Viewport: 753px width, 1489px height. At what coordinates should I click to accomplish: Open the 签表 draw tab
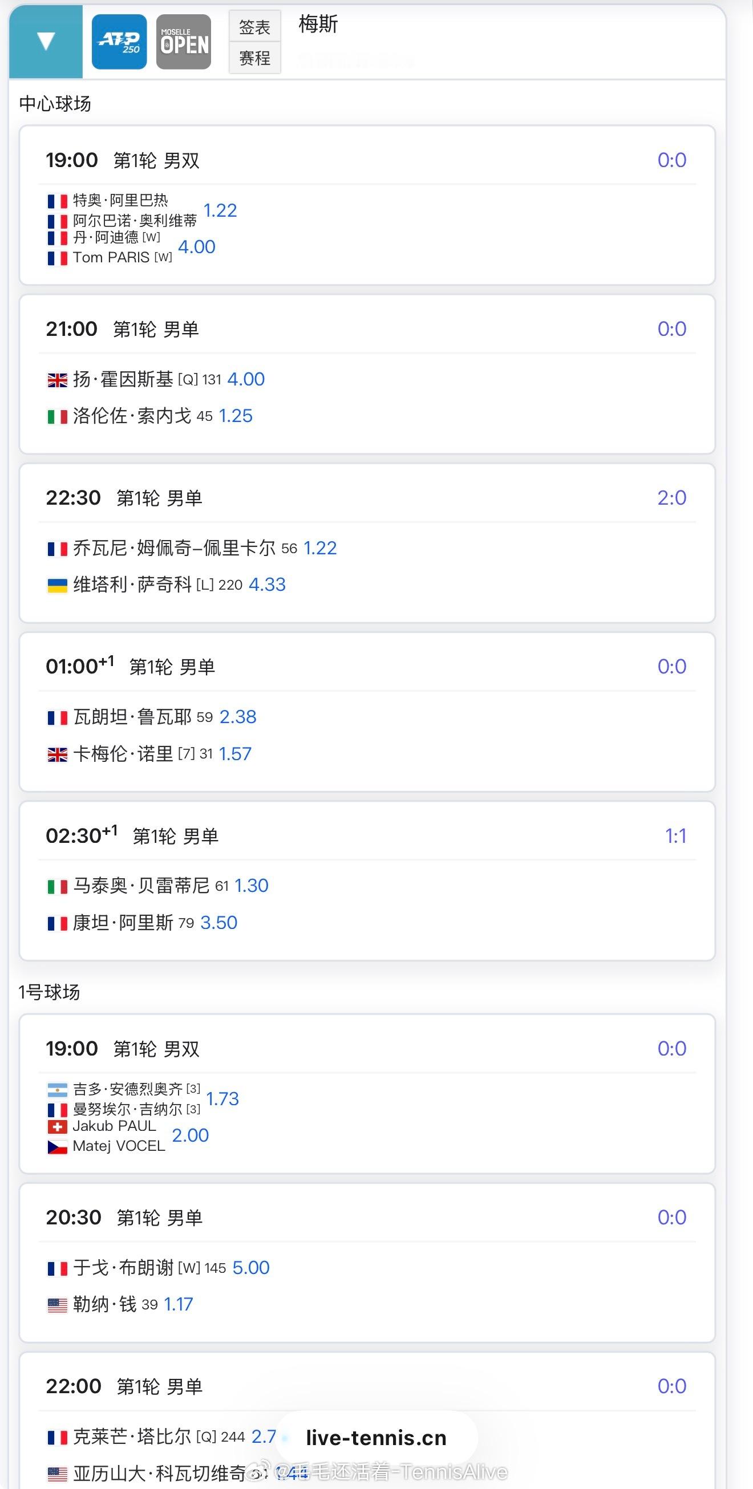[x=254, y=27]
